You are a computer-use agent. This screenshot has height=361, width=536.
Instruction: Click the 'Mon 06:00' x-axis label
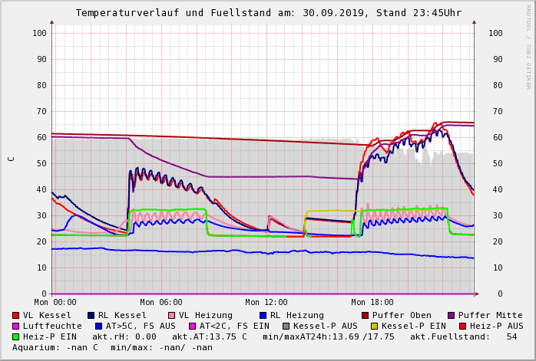161,303
